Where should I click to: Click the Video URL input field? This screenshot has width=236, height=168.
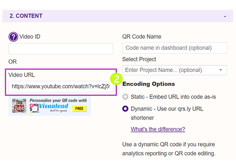click(61, 86)
